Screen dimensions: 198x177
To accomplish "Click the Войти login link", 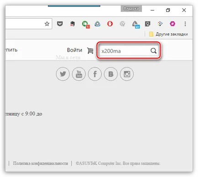I will point(74,50).
